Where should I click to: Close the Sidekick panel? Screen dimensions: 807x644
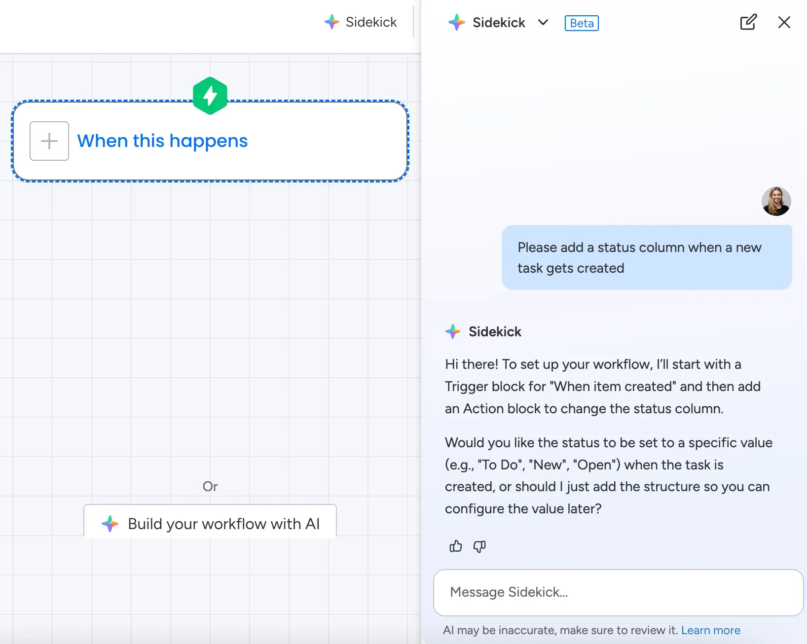(784, 22)
